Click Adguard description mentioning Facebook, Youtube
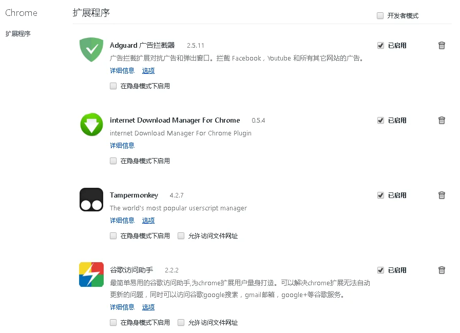This screenshot has height=333, width=460. 237,58
